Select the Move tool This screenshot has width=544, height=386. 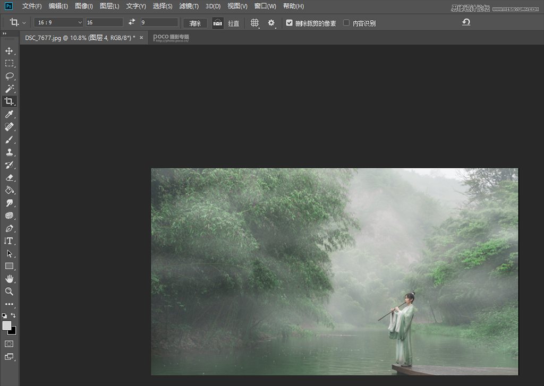(x=8, y=51)
